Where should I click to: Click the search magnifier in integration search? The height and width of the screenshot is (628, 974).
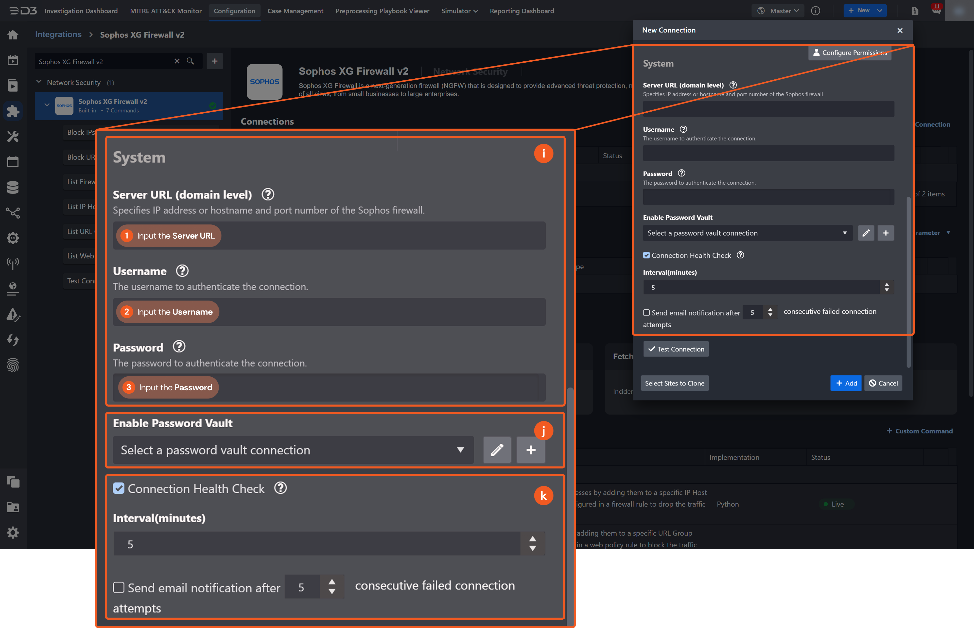click(190, 61)
